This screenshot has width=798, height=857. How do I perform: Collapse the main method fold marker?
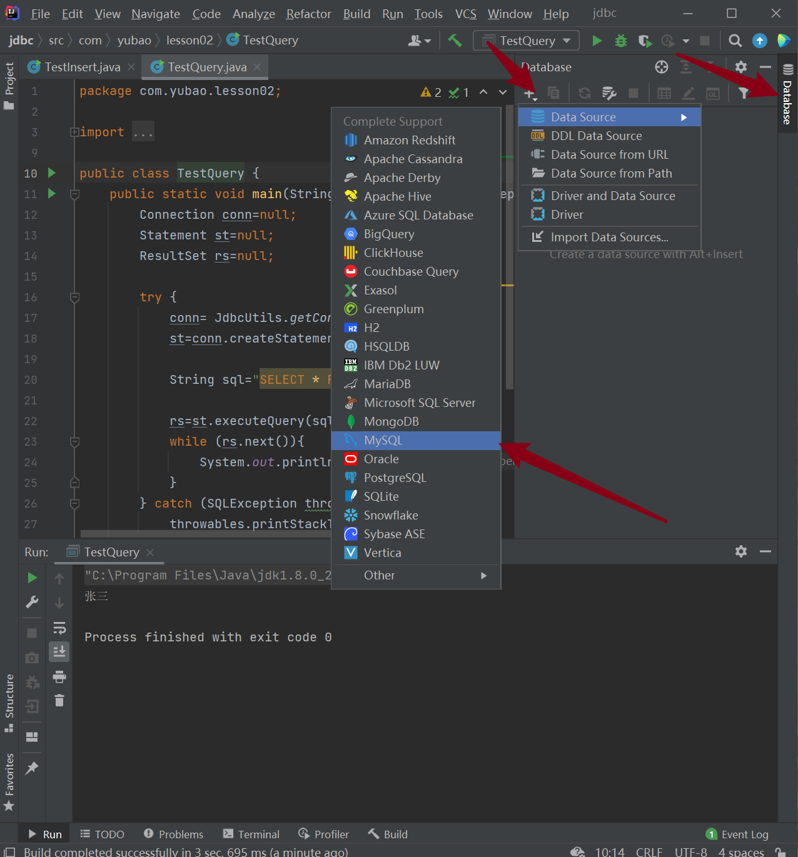point(74,194)
